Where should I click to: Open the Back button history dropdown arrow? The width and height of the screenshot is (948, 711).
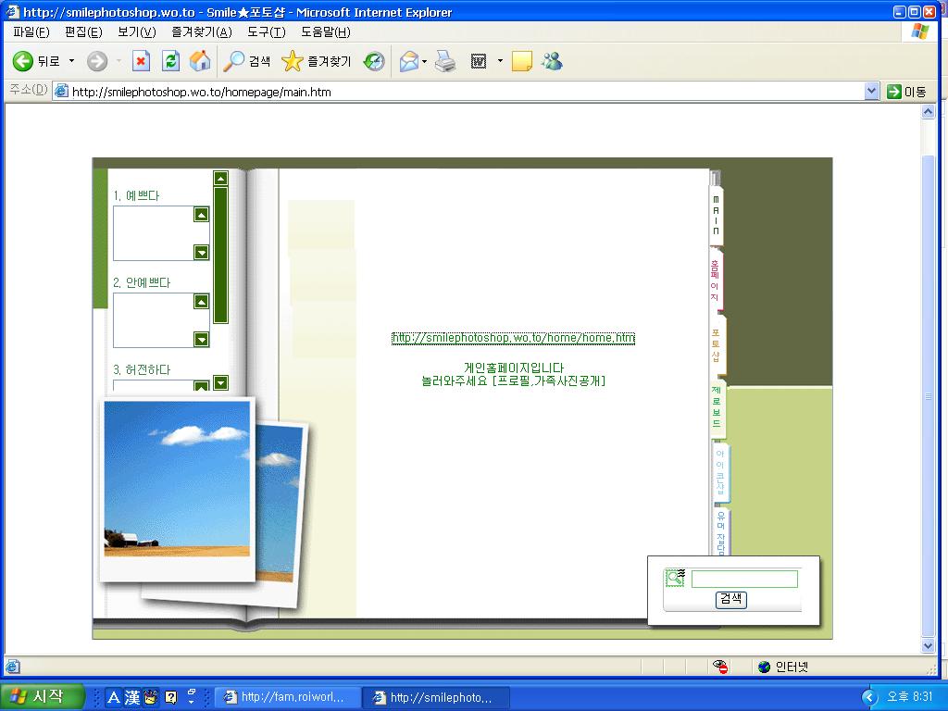tap(72, 61)
